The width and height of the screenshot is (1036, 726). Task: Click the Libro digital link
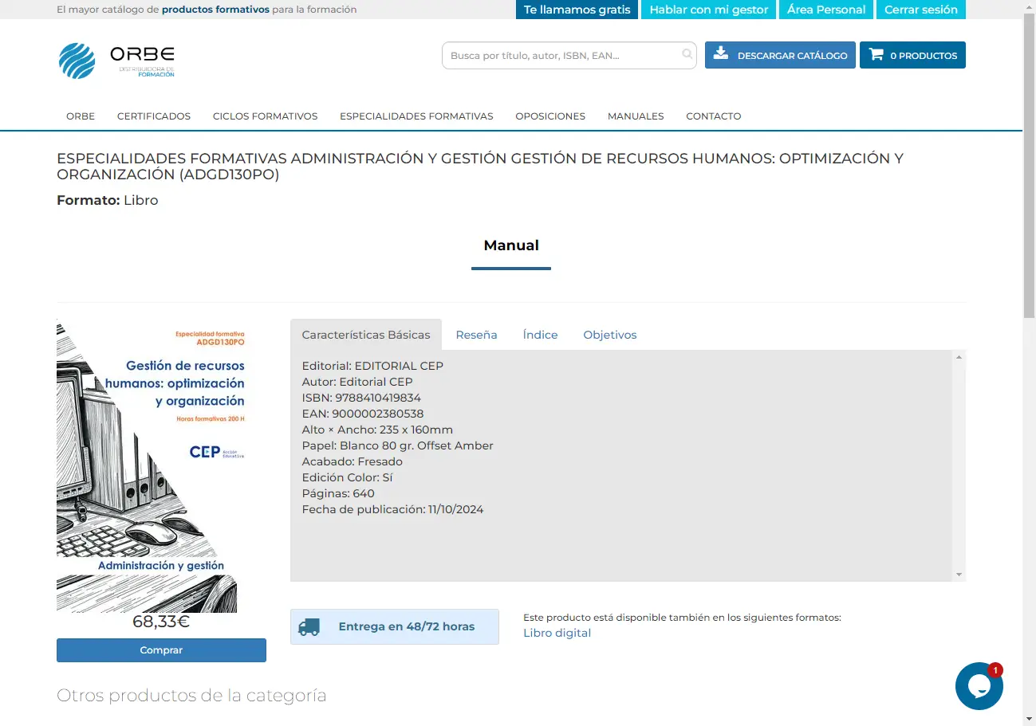pos(557,633)
